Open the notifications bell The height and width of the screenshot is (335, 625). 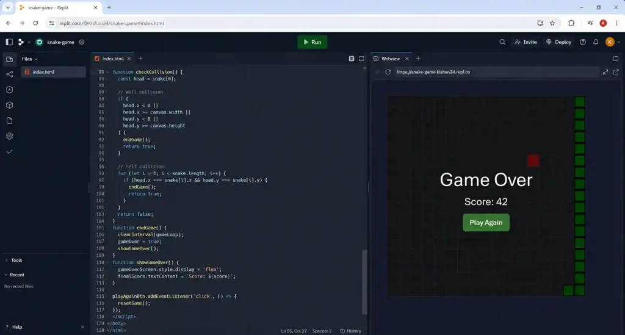click(596, 42)
